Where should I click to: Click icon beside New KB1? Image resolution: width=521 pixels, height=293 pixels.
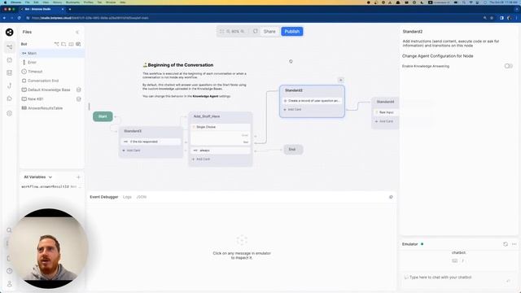79,99
